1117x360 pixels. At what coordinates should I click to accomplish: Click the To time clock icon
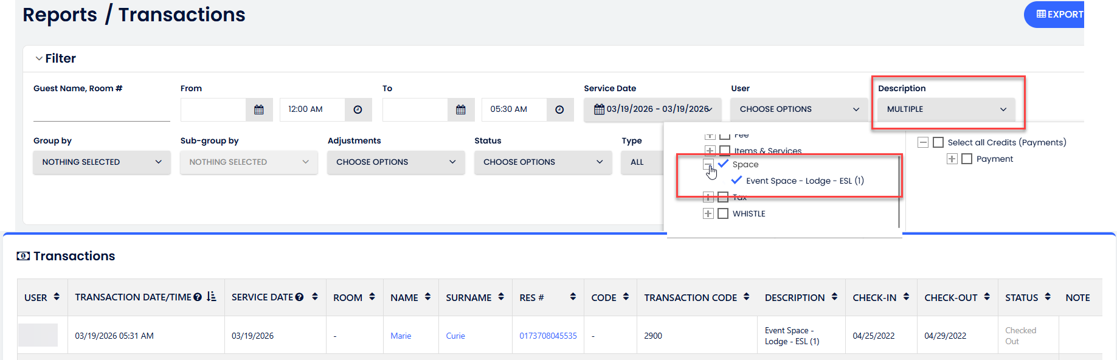(x=559, y=109)
